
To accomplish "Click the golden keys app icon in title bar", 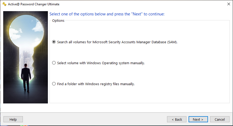I will pyautogui.click(x=4, y=4).
